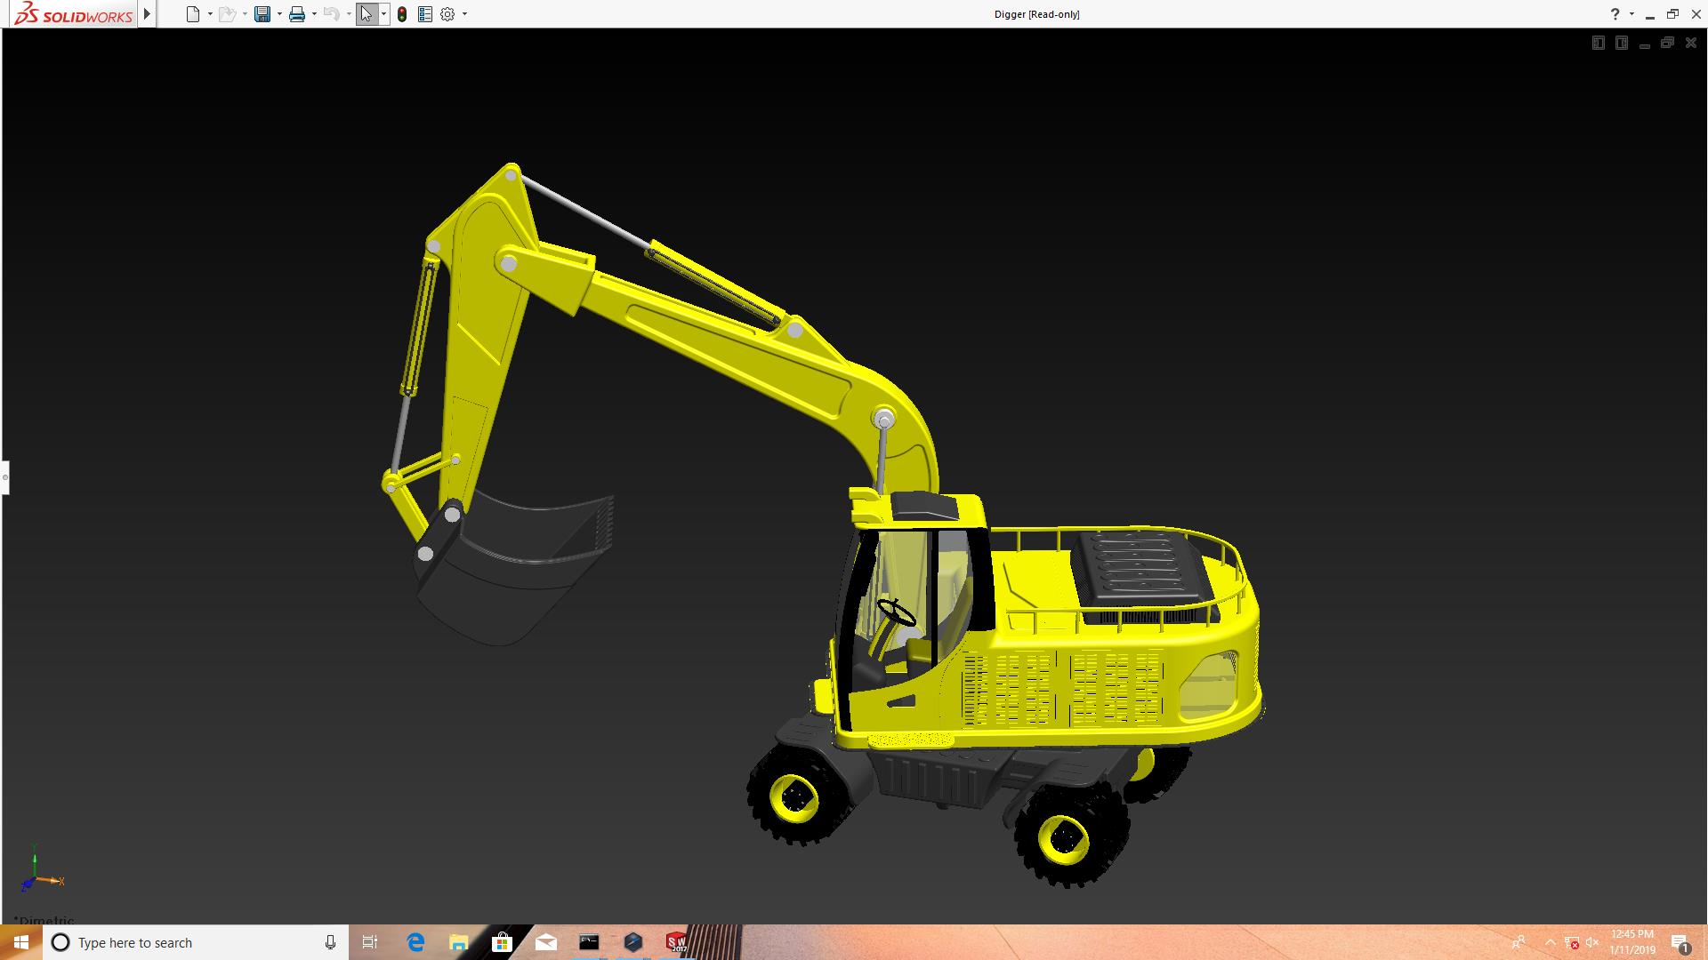Expand the Help dropdown arrow
This screenshot has height=960, width=1708.
click(1631, 14)
